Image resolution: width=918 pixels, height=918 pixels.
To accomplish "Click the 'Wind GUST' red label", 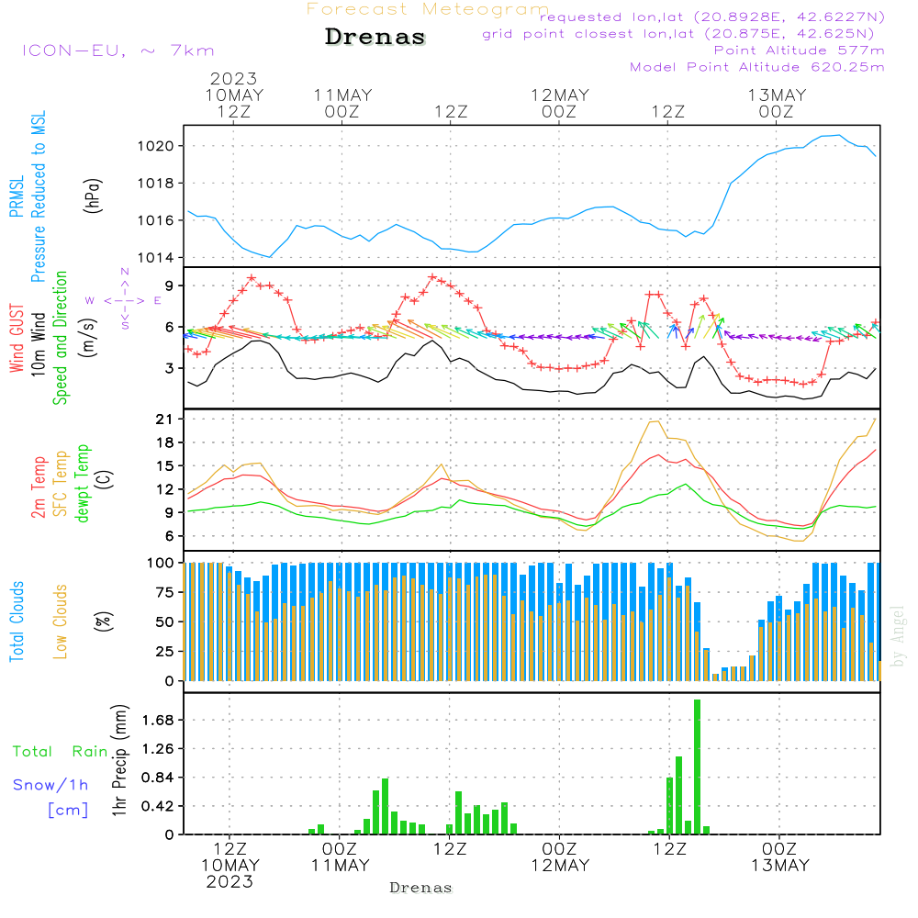I will tap(17, 338).
